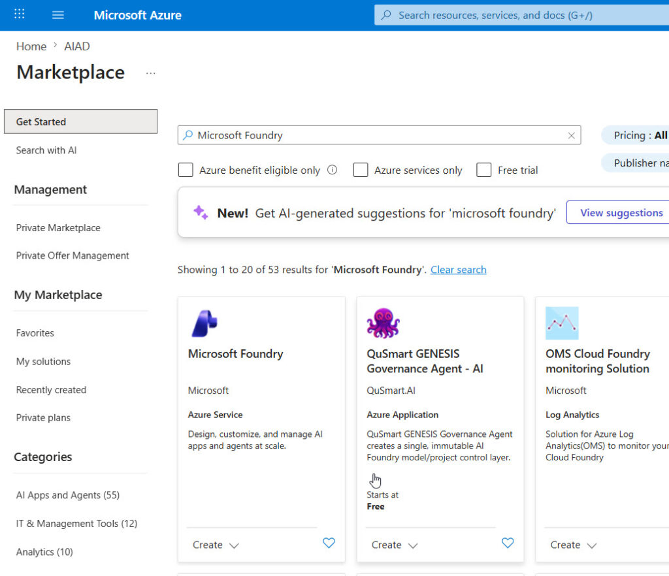Click the sparkle AI suggestions icon
Viewport: 669px width, 576px height.
pos(201,212)
